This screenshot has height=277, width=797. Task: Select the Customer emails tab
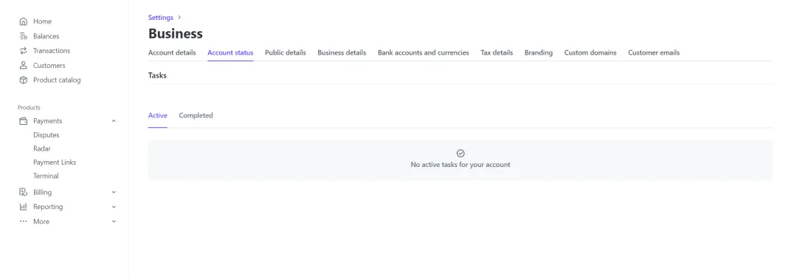click(x=654, y=52)
